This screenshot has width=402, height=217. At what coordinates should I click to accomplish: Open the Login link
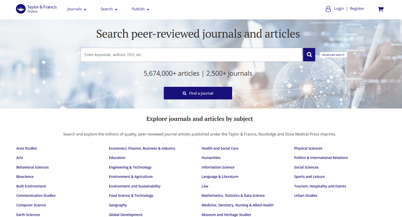(x=339, y=9)
